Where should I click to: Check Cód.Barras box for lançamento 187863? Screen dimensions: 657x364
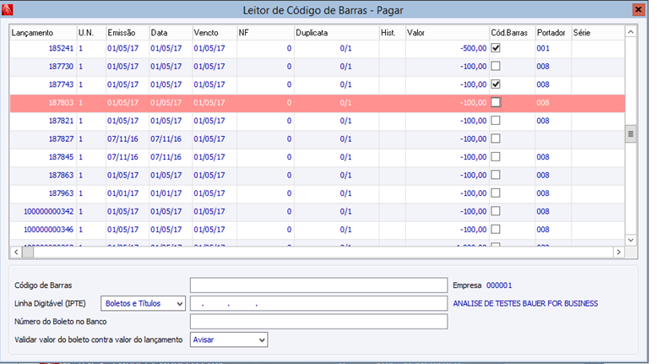click(496, 175)
